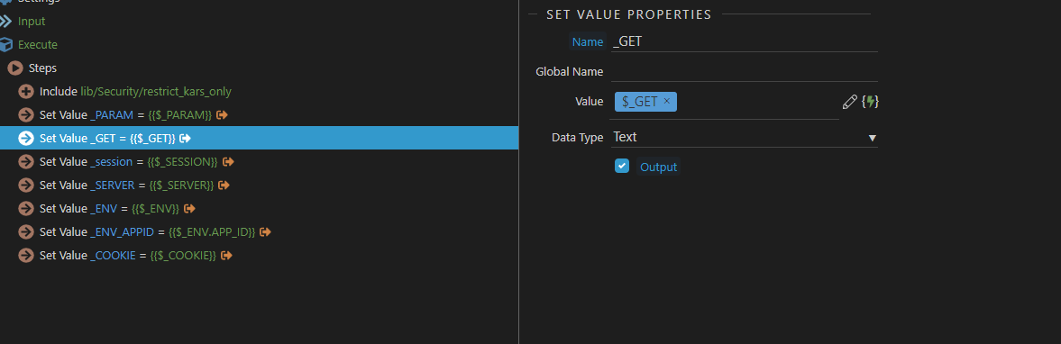
Task: Click arrow icon of Set Value _SERVER step
Action: tap(26, 186)
